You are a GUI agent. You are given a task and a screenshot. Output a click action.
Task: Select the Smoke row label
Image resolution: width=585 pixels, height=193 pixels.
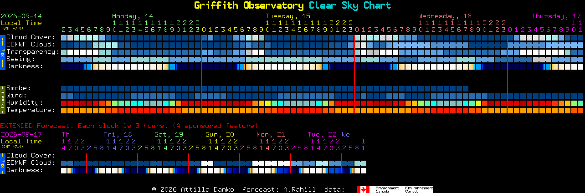[x=19, y=88]
